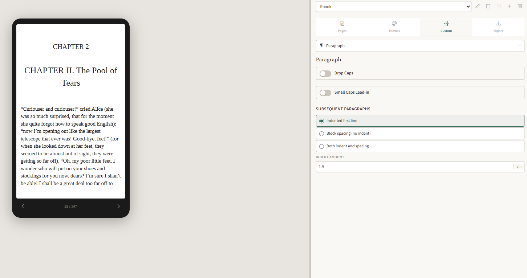527x278 pixels.
Task: Click the page counter 15 / 147
Action: coord(70,207)
